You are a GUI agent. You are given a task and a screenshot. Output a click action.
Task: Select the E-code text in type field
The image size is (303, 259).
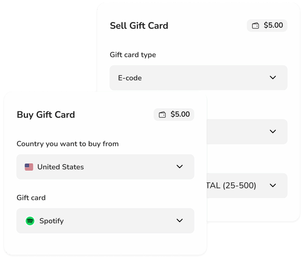click(x=130, y=78)
